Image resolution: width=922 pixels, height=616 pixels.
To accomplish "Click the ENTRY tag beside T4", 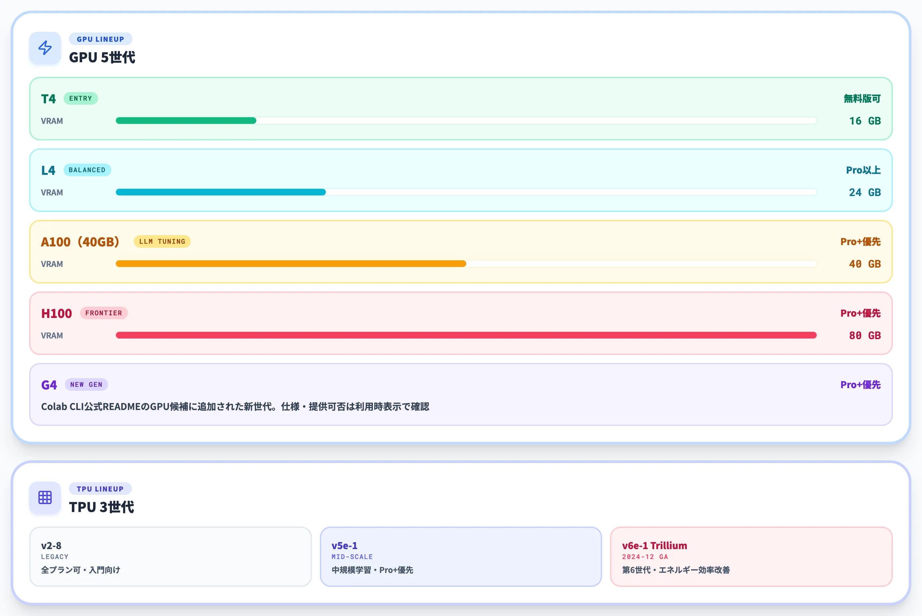I will 80,99.
